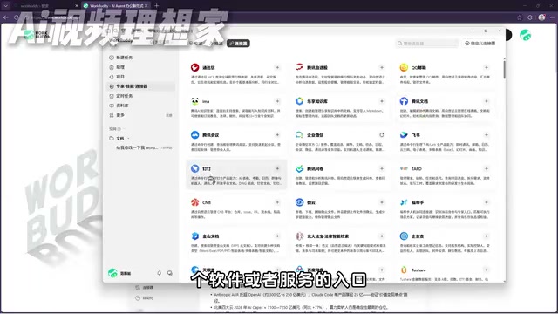Click the 企业微信 chat-bubble logo
The image size is (558, 314).
299,135
